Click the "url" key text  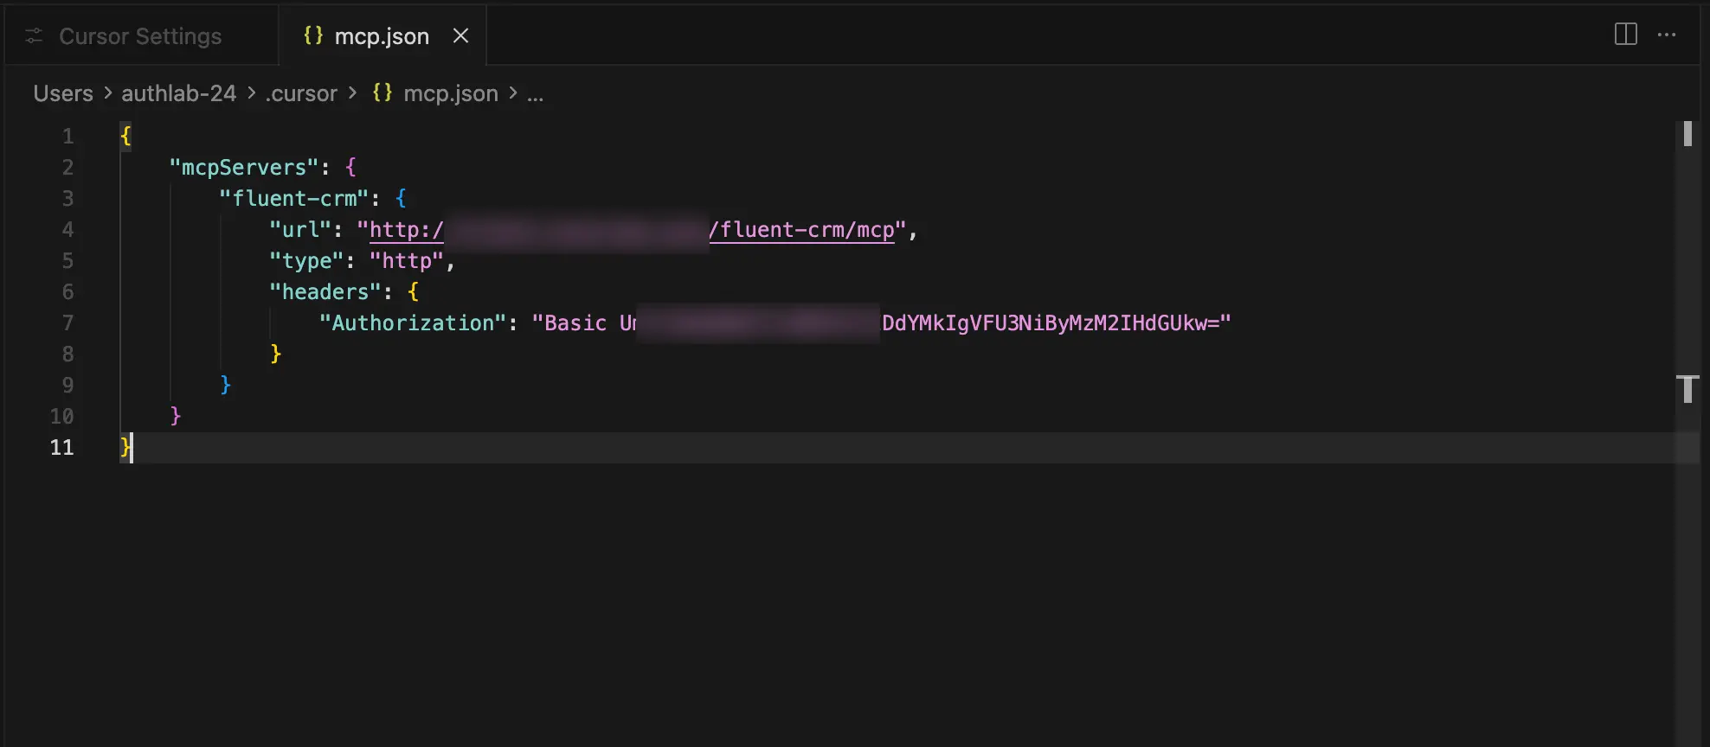click(300, 230)
